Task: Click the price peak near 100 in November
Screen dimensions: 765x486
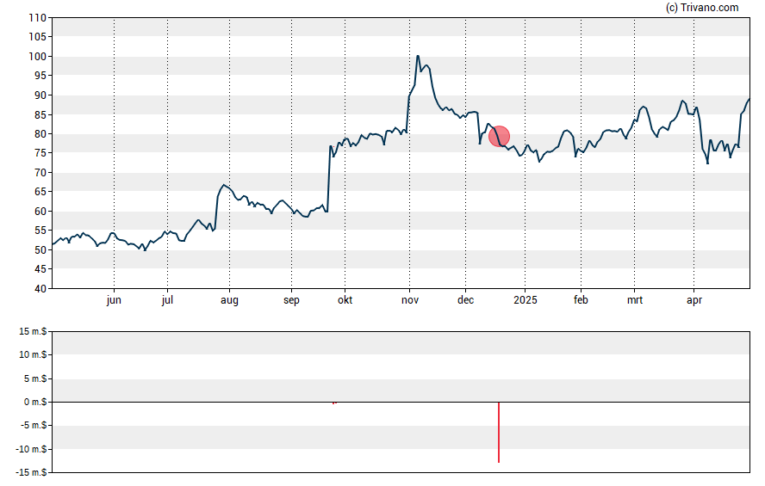Action: coord(418,57)
